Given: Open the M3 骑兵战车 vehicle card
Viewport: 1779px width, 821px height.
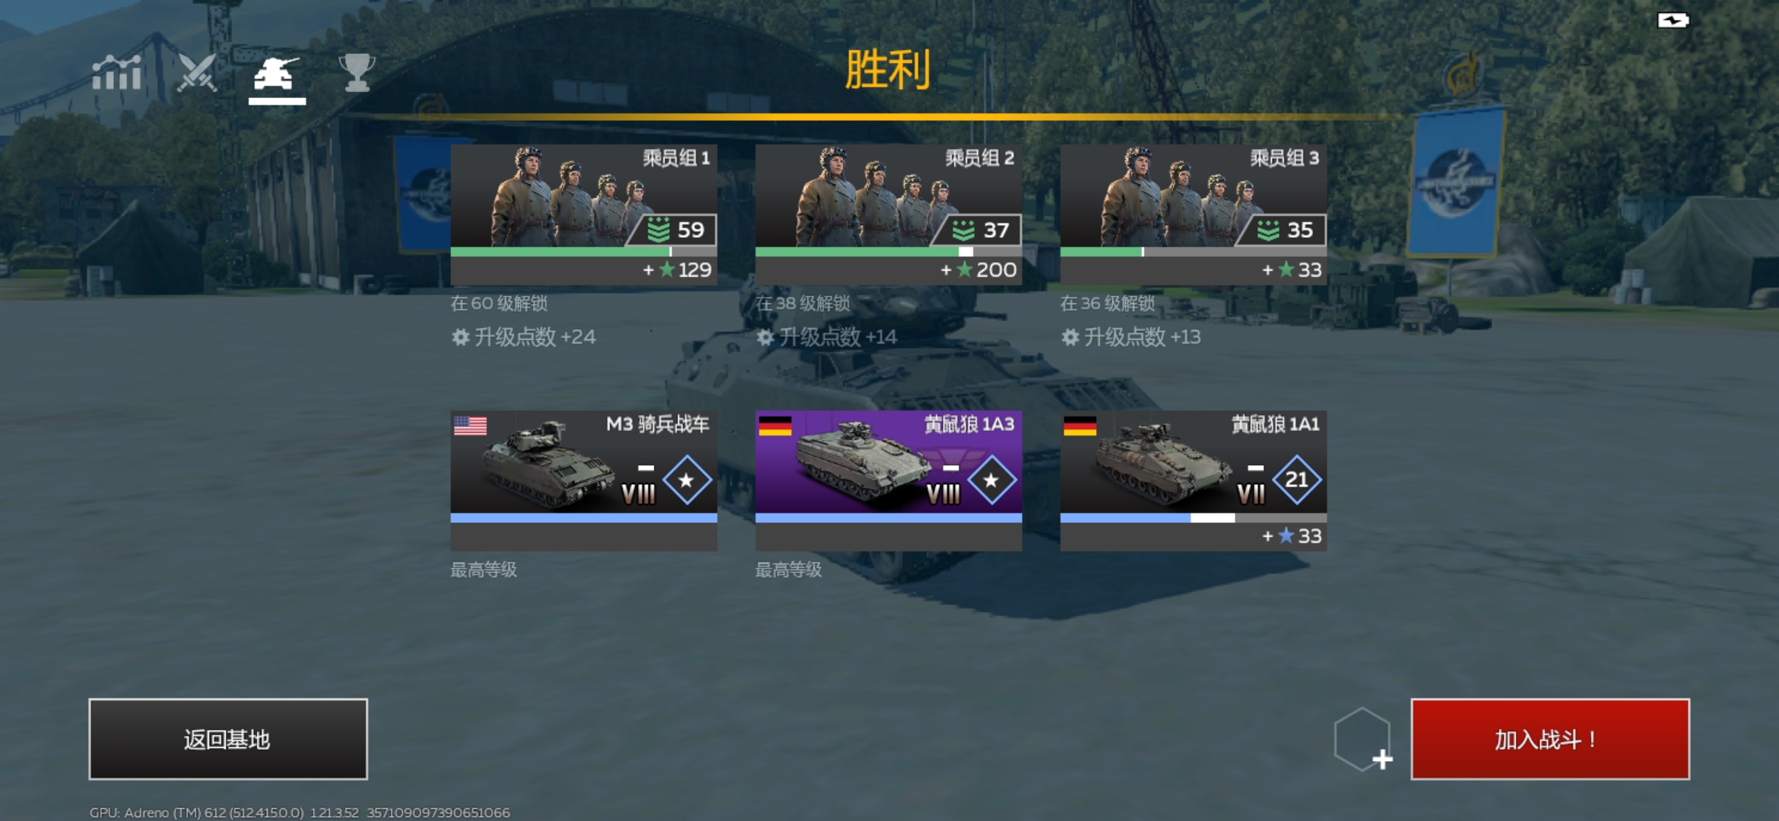Looking at the screenshot, I should point(584,480).
